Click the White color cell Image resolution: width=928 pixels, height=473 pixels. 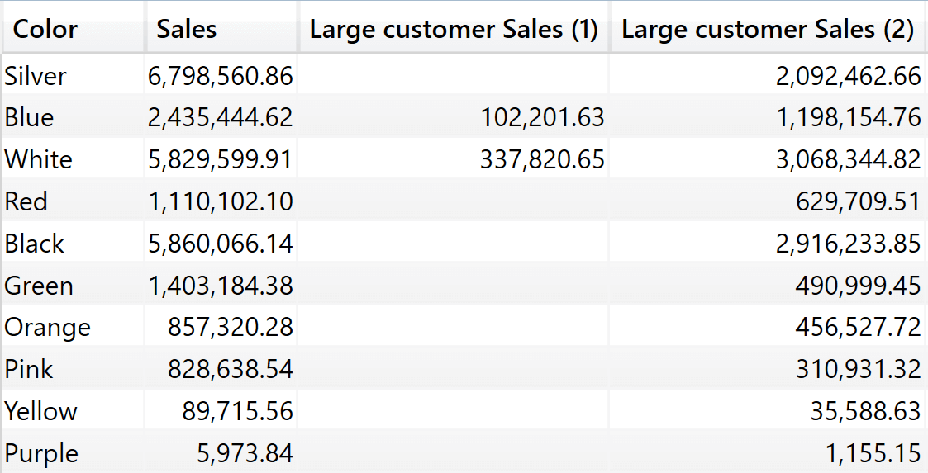[38, 159]
